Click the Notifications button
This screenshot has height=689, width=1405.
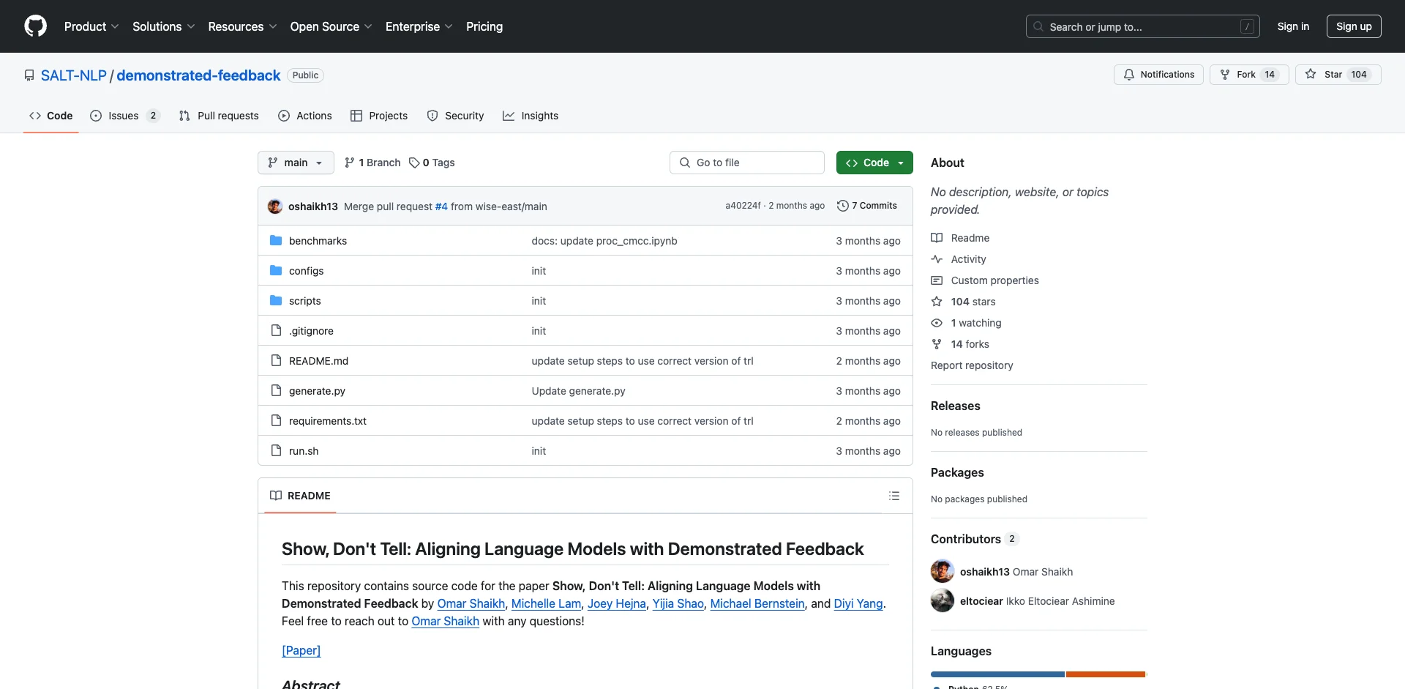tap(1158, 75)
